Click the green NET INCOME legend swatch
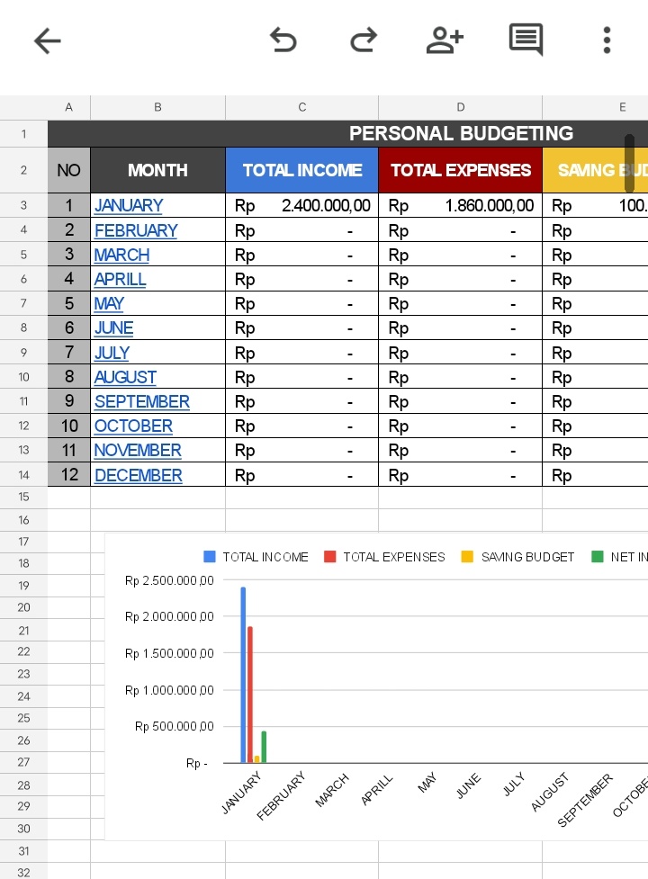Viewport: 648px width, 879px height. click(598, 556)
